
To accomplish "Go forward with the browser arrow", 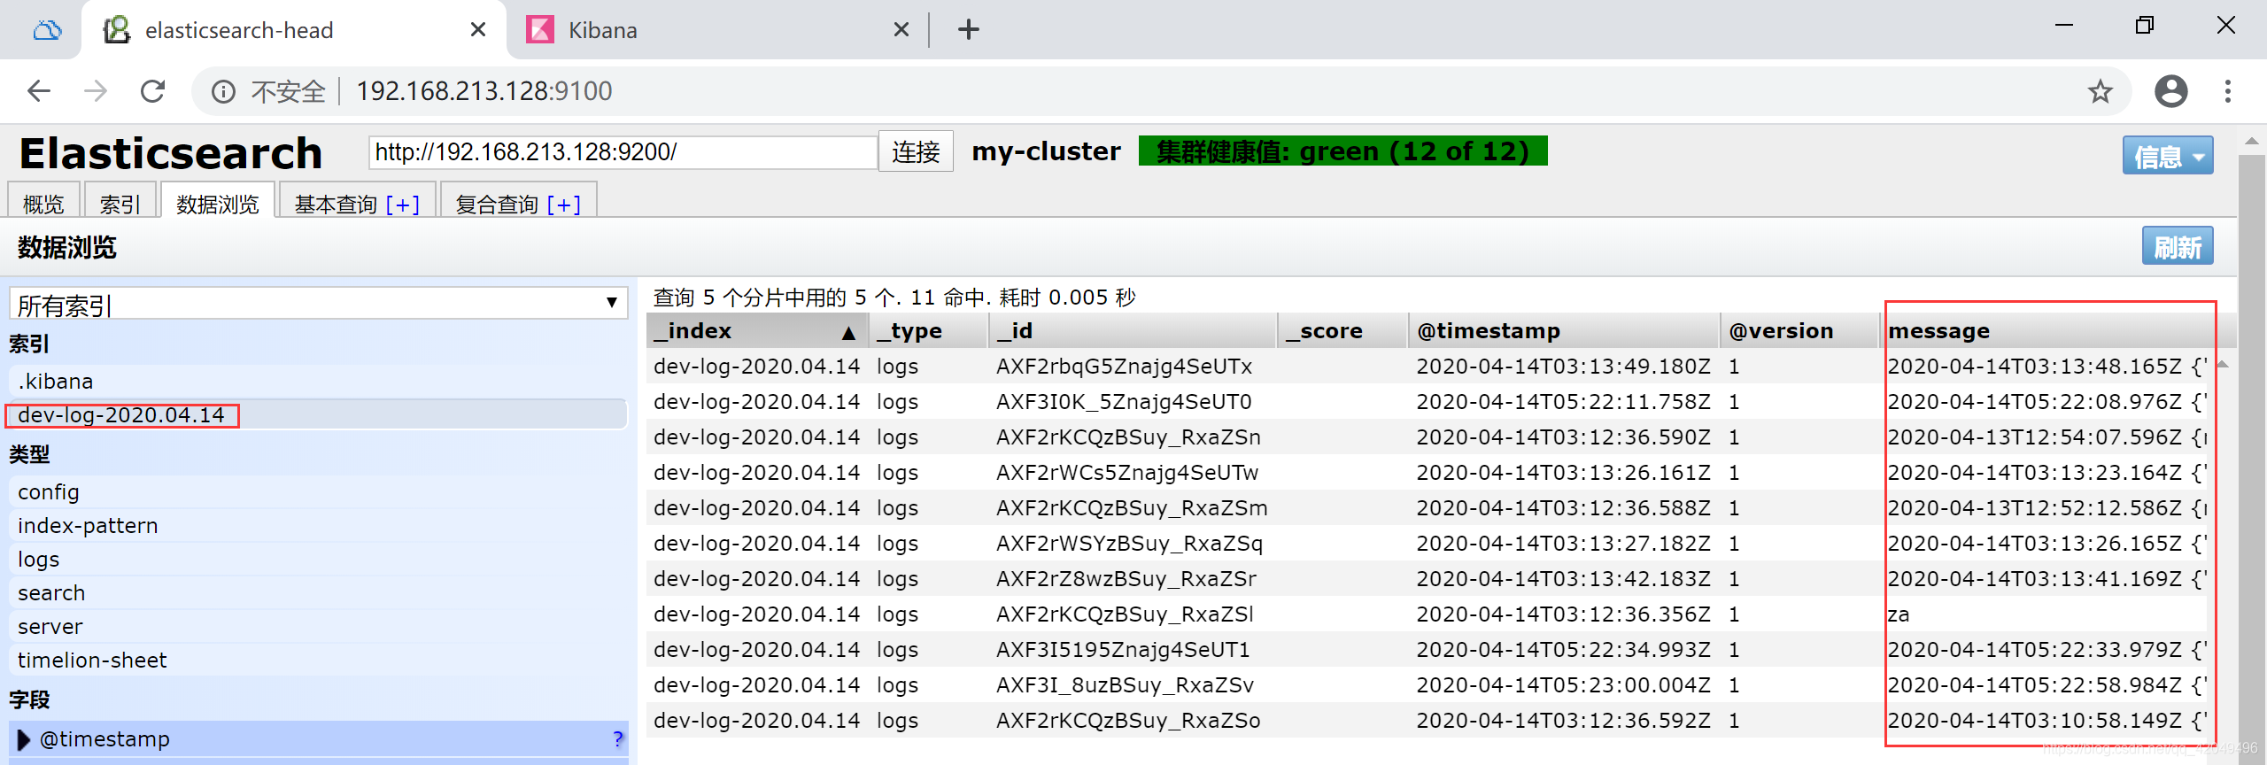I will 96,91.
